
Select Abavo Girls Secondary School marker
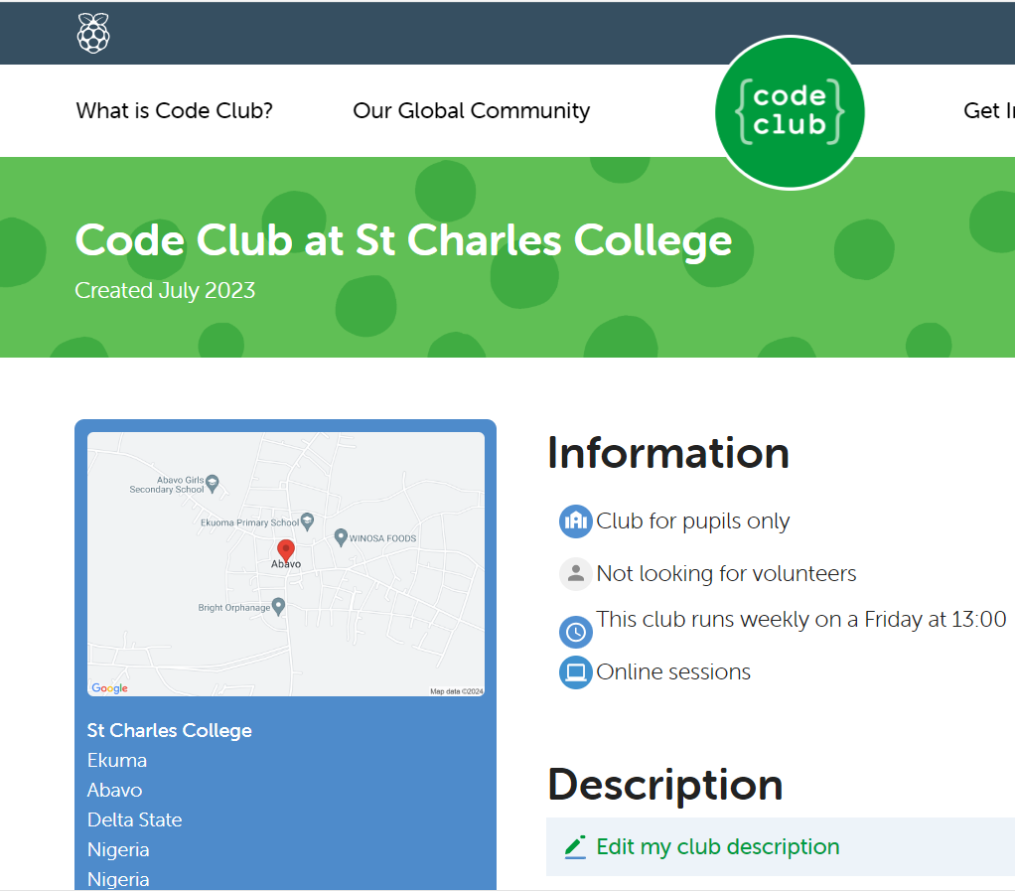213,484
